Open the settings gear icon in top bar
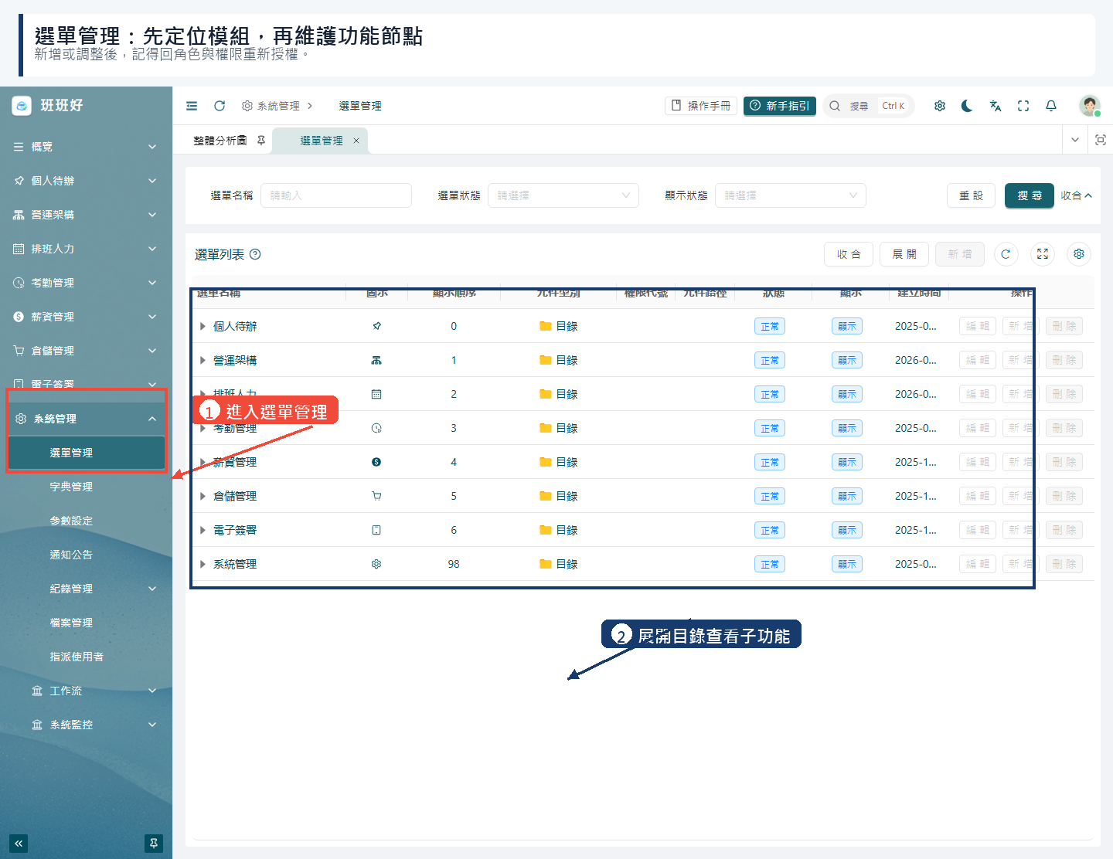Screen dimensions: 1113x859 click(940, 106)
